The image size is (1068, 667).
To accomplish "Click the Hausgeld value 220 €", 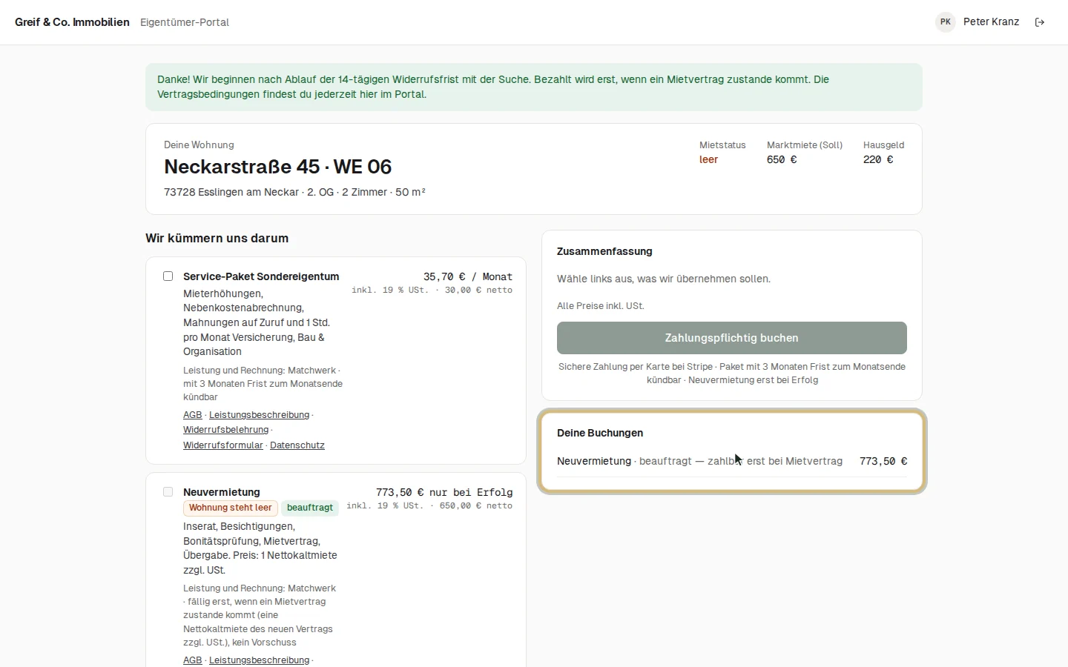I will click(x=878, y=159).
